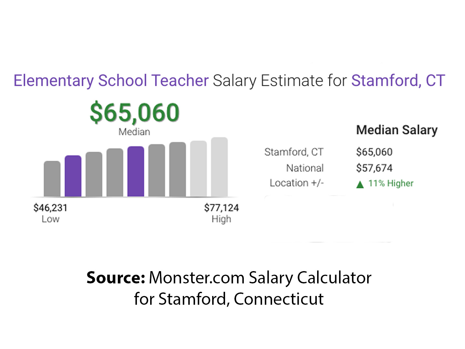Select the taller purple median bar

(136, 171)
